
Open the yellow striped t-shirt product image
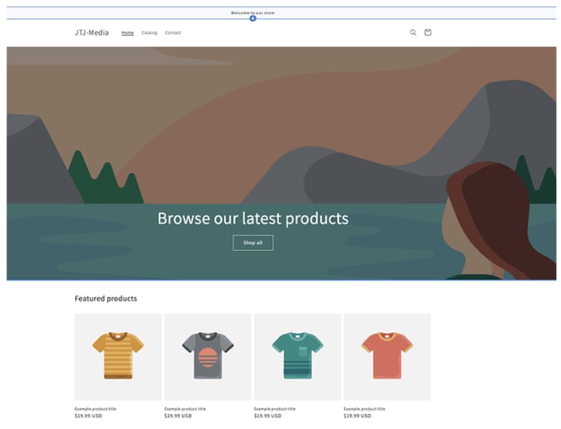click(118, 357)
